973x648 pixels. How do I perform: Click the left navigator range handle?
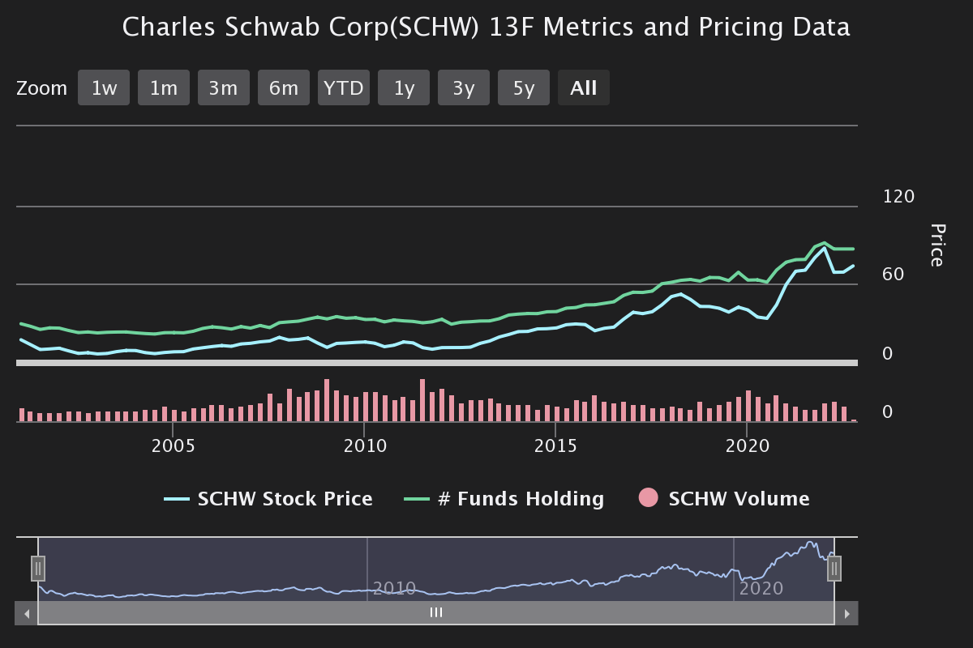(x=38, y=569)
